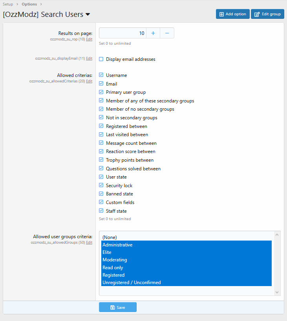Uncheck Security lock criteria
Image resolution: width=287 pixels, height=321 pixels.
pyautogui.click(x=101, y=185)
